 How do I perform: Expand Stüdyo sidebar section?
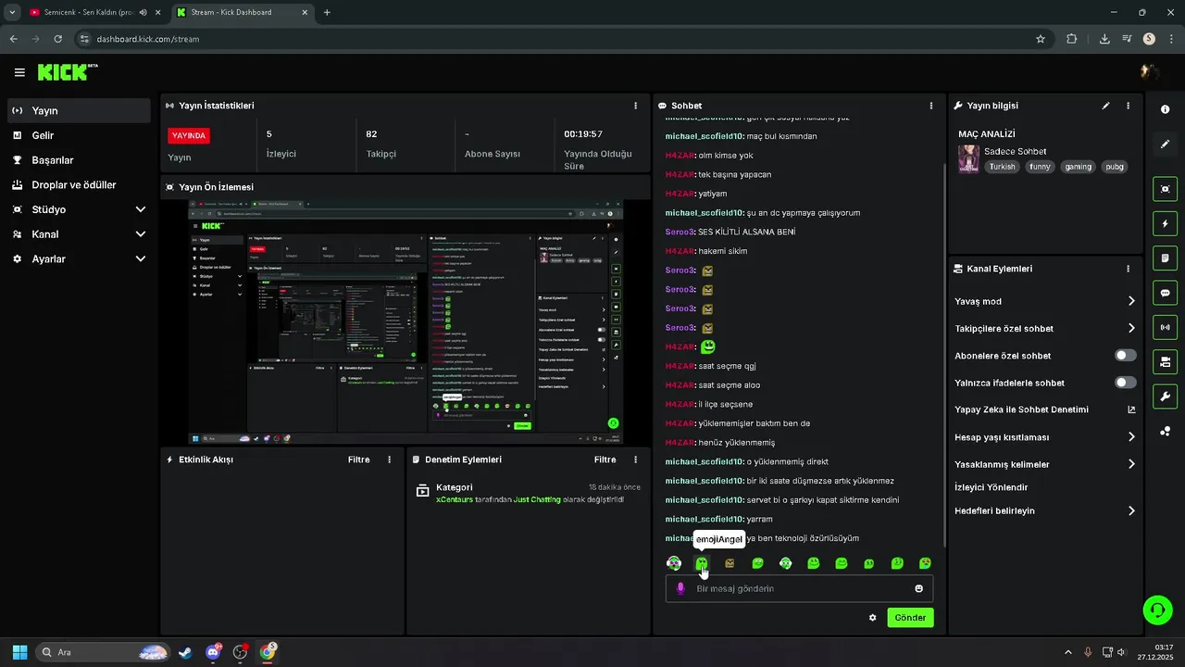coord(79,209)
